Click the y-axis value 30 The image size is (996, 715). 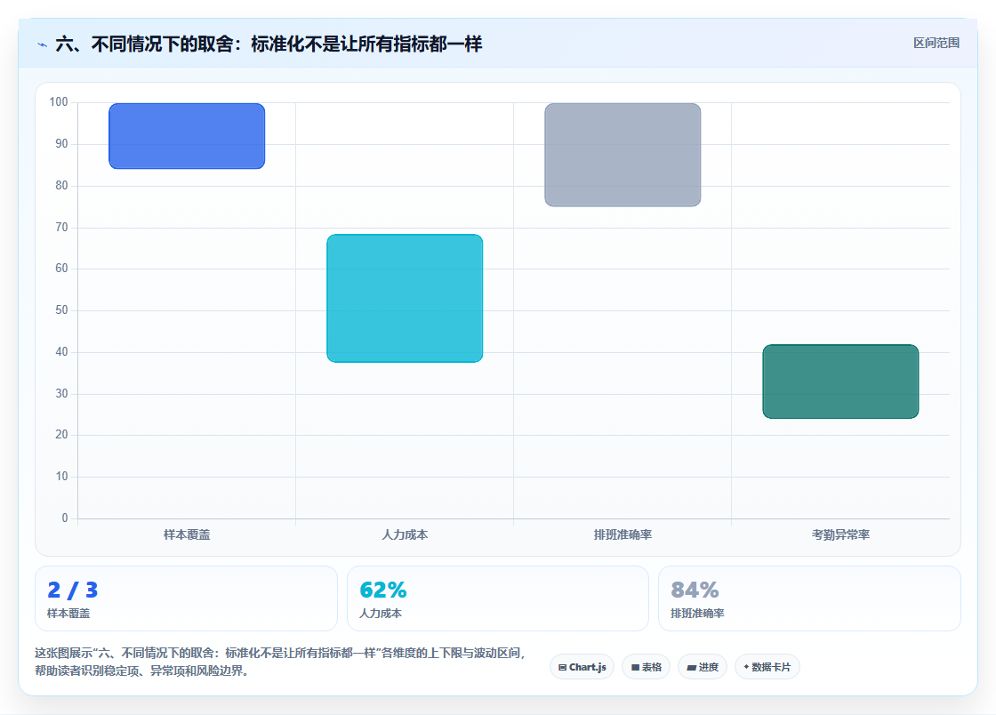pos(61,393)
